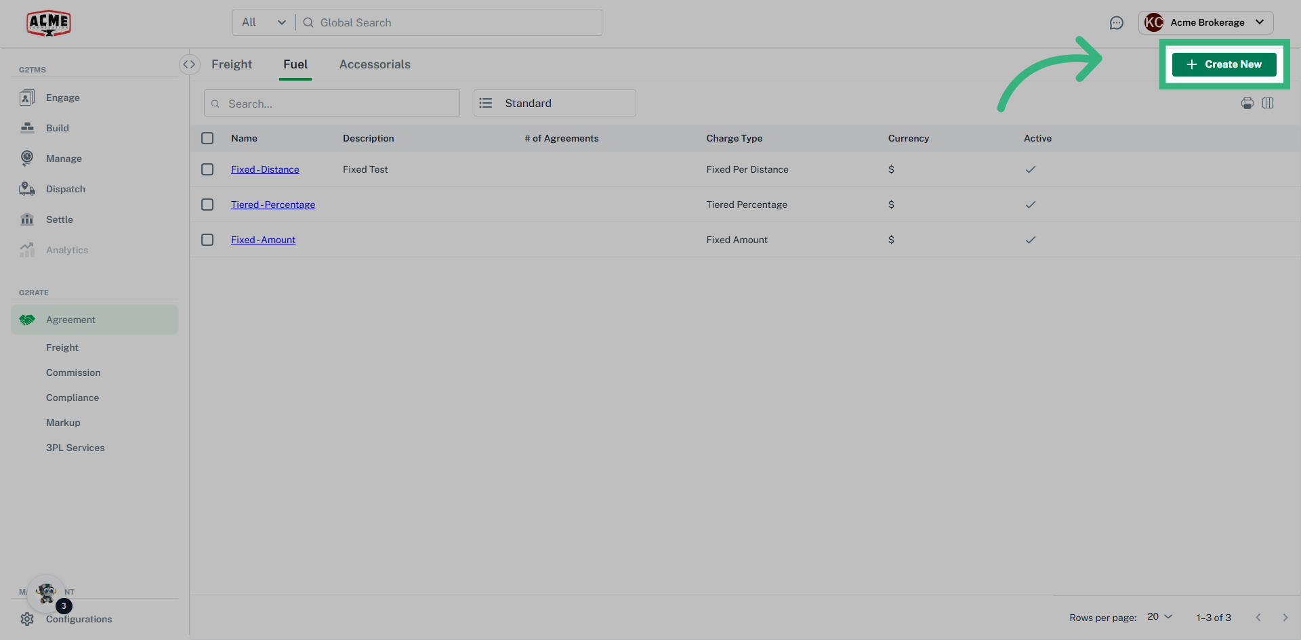Click the ACME logo
Viewport: 1301px width, 640px height.
coord(49,23)
